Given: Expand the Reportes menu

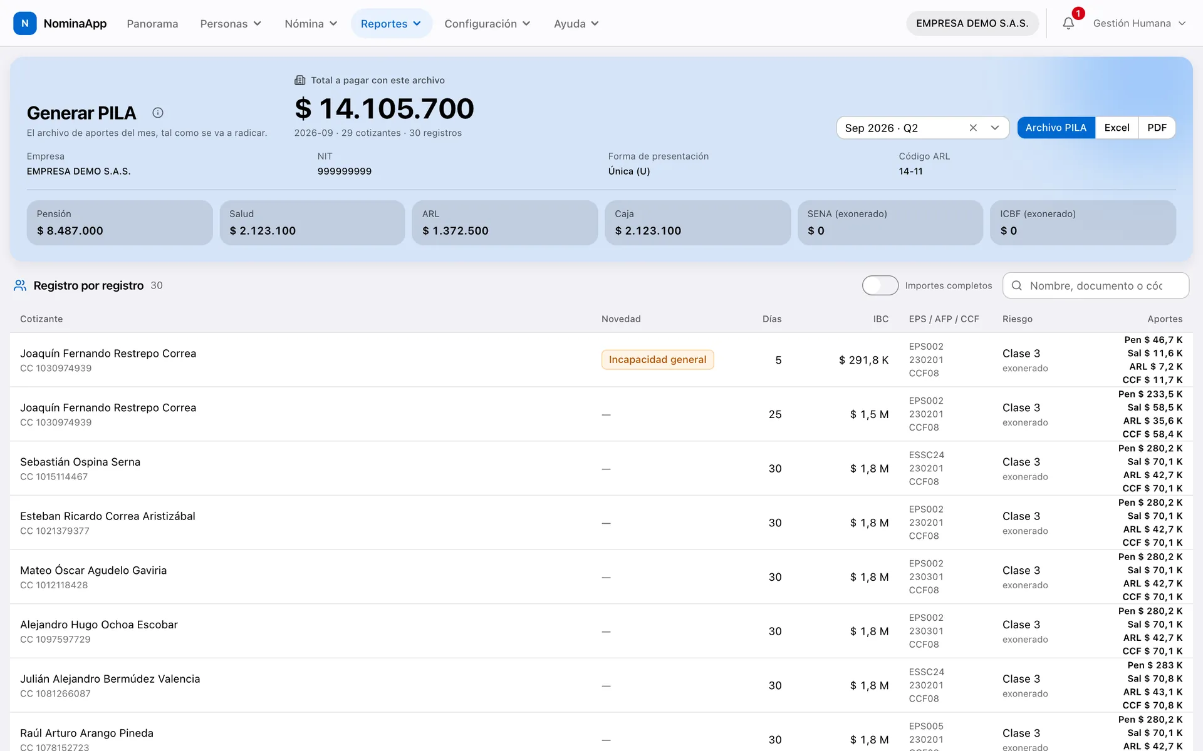Looking at the screenshot, I should (x=391, y=23).
